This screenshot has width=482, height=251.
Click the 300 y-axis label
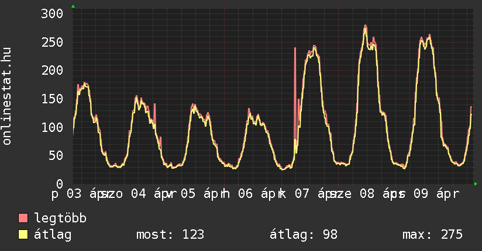click(x=52, y=14)
